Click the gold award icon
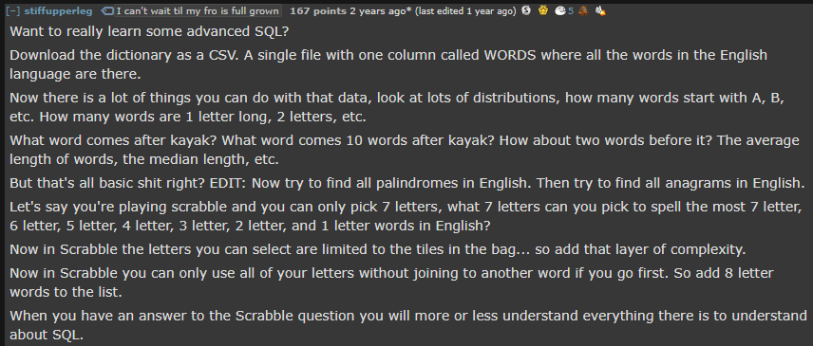 tap(543, 10)
